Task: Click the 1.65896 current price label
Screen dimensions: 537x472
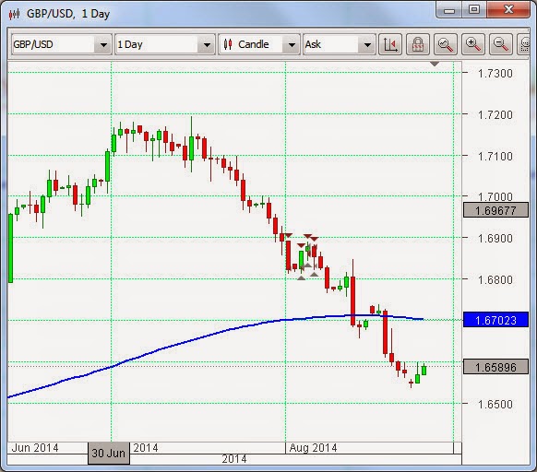Action: click(x=495, y=367)
